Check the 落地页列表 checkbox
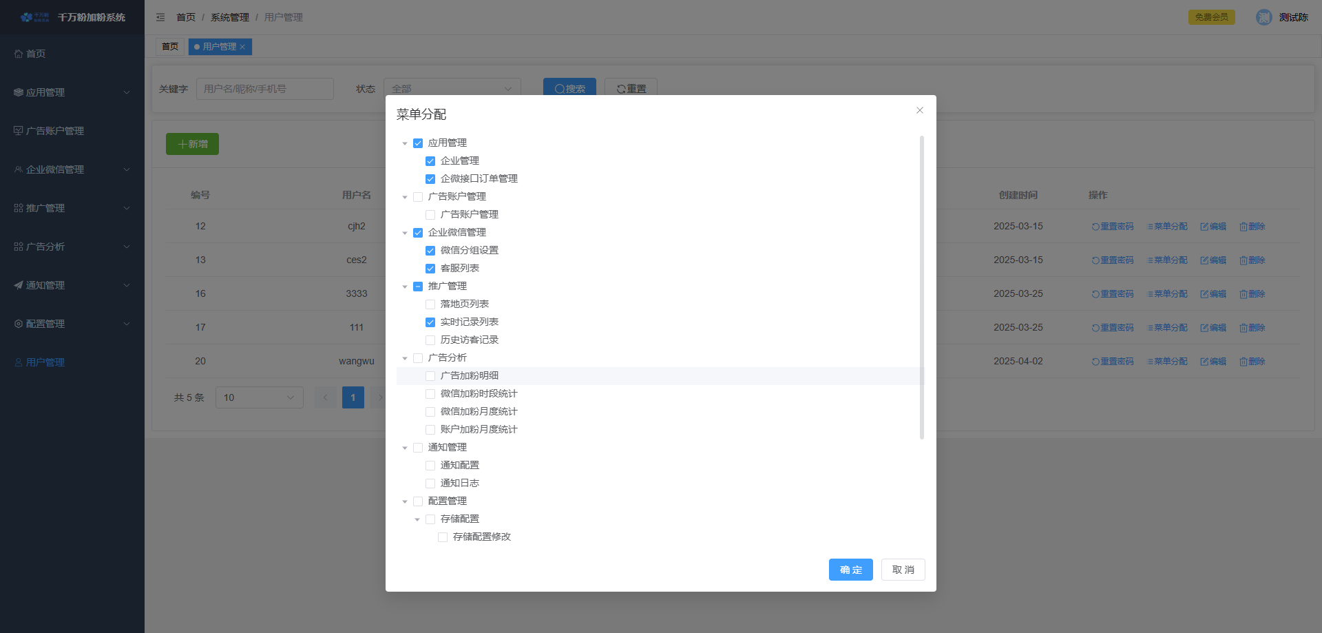The image size is (1322, 633). click(x=430, y=304)
